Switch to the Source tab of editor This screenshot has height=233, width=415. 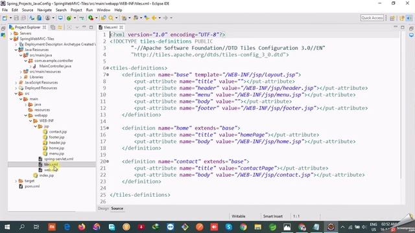(x=117, y=208)
